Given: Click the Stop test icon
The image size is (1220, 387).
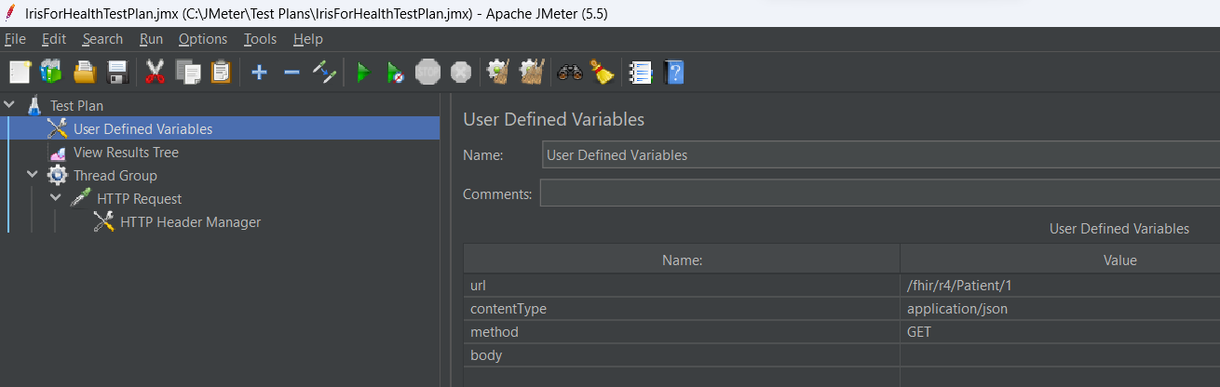Looking at the screenshot, I should pos(427,72).
